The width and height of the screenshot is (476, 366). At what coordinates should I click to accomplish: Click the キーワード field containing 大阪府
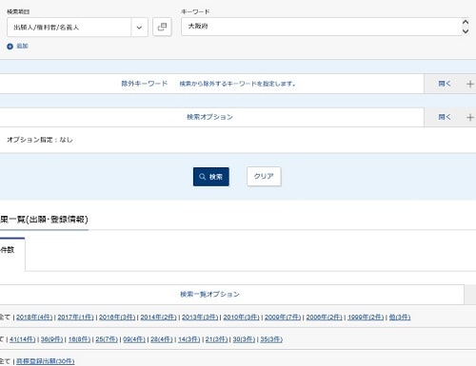click(x=321, y=27)
